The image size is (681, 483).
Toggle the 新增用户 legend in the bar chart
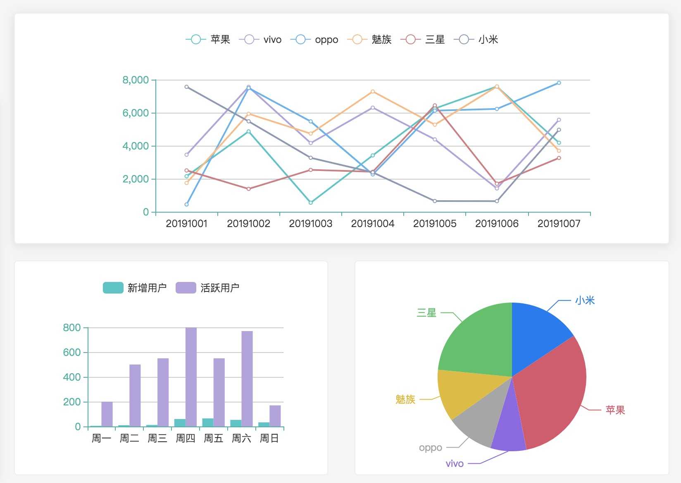click(135, 288)
